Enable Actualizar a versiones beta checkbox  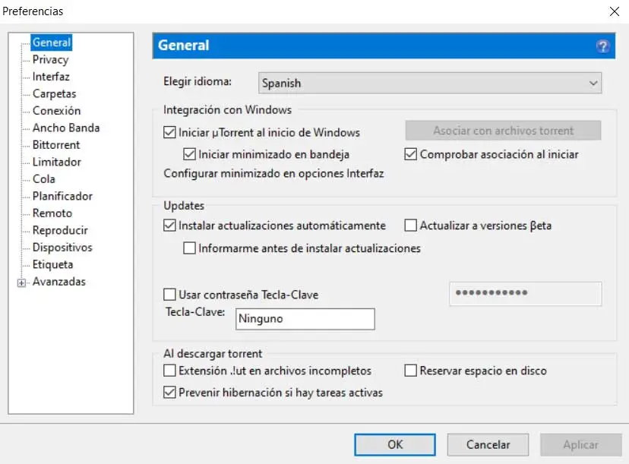[411, 226]
